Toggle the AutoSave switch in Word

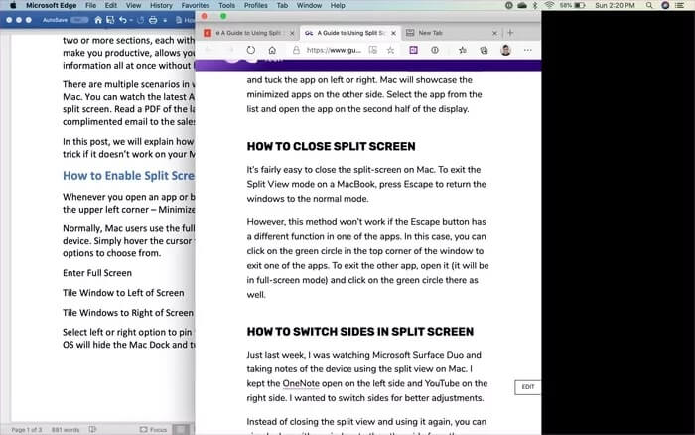point(79,20)
